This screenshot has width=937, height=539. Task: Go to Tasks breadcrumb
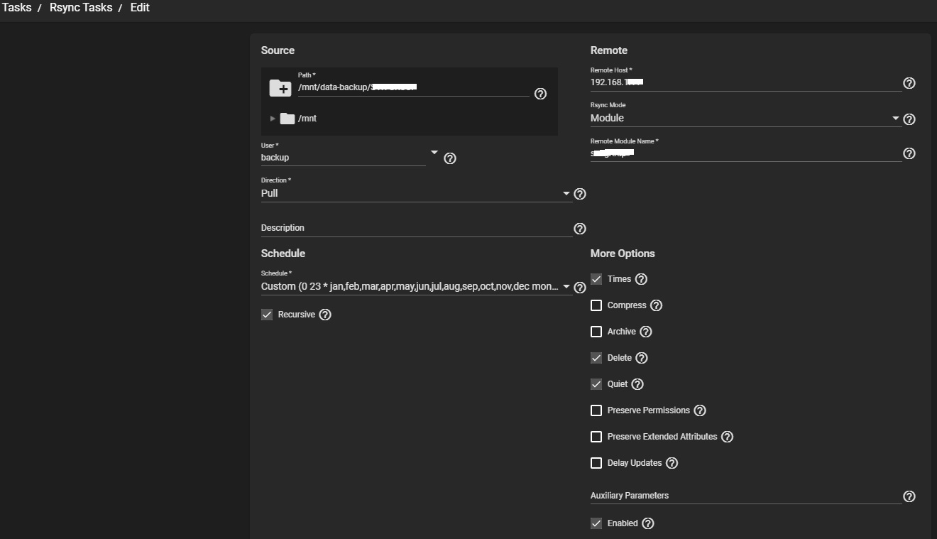[x=16, y=8]
